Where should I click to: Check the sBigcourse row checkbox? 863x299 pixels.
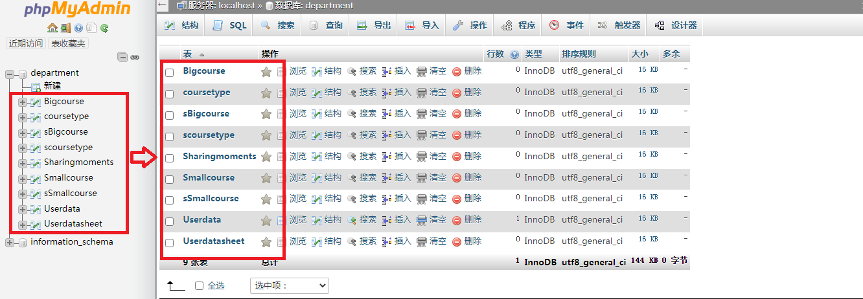(x=170, y=115)
